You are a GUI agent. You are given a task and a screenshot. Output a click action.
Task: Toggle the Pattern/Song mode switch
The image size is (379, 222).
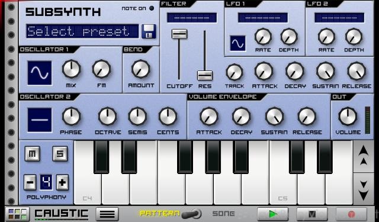(x=191, y=214)
